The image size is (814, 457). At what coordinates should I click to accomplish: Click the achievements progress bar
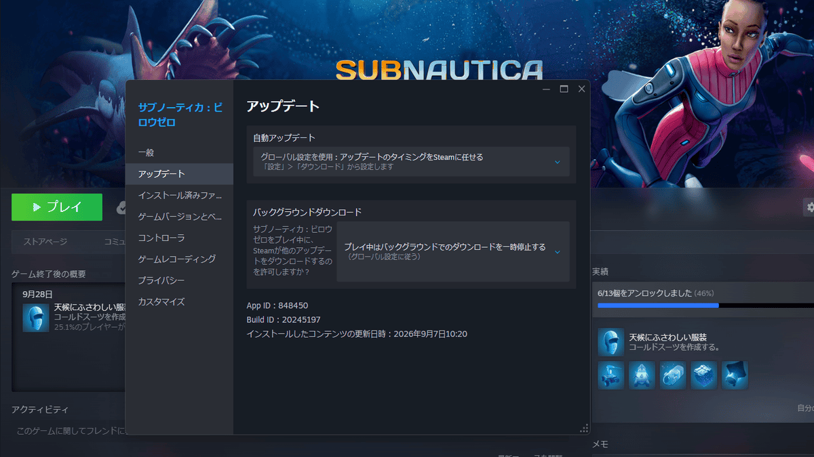705,305
